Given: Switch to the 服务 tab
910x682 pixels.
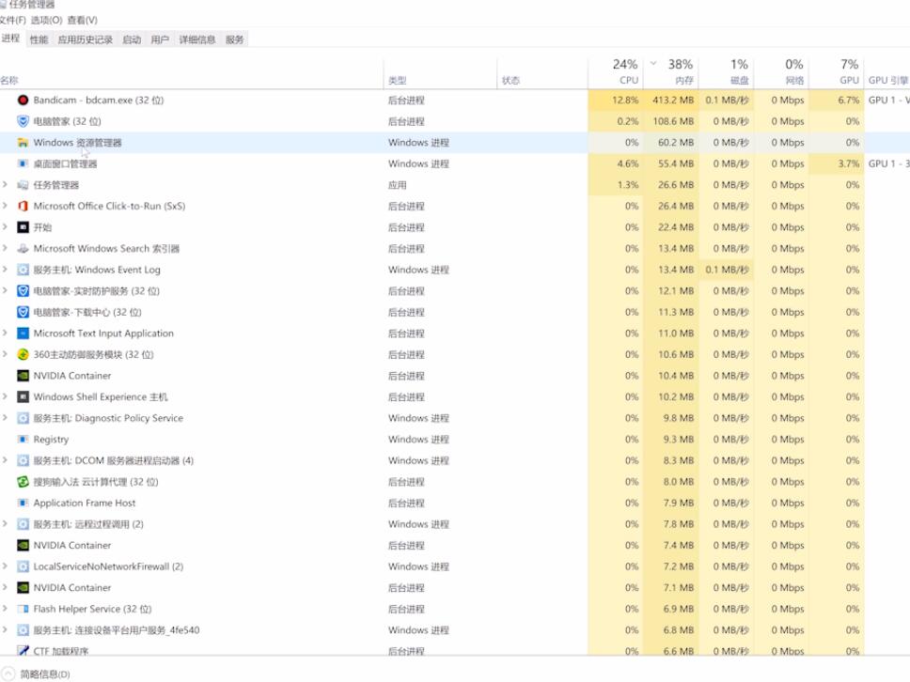Looking at the screenshot, I should click(x=234, y=39).
